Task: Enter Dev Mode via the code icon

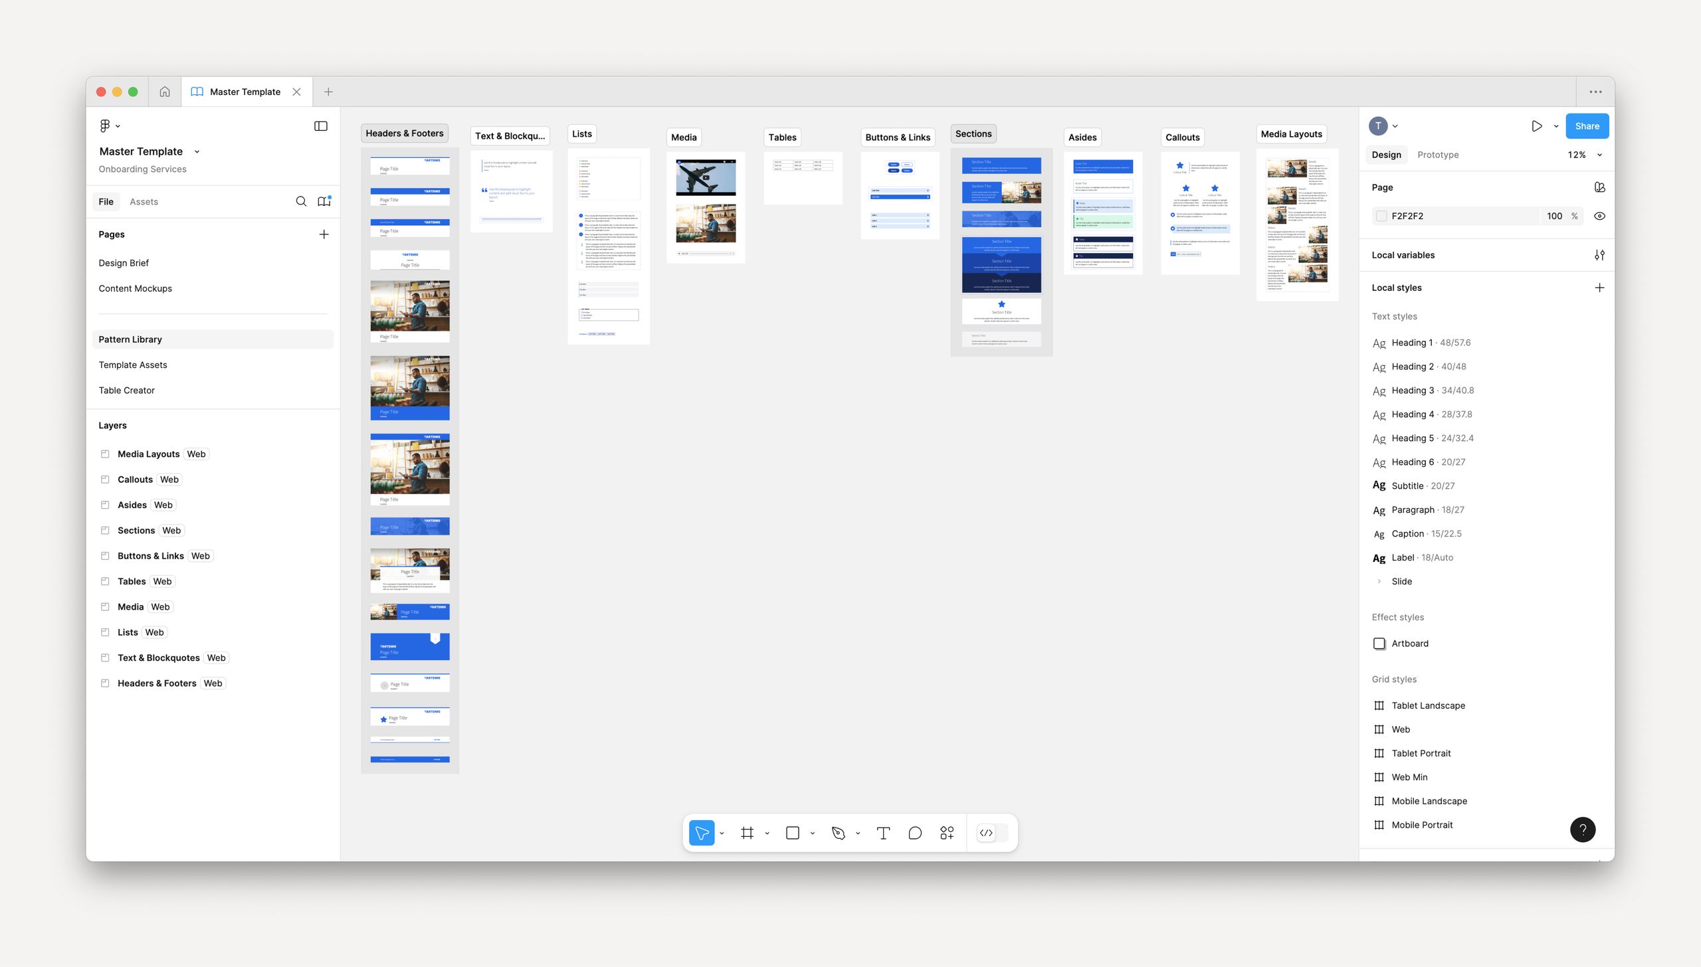Action: click(986, 832)
